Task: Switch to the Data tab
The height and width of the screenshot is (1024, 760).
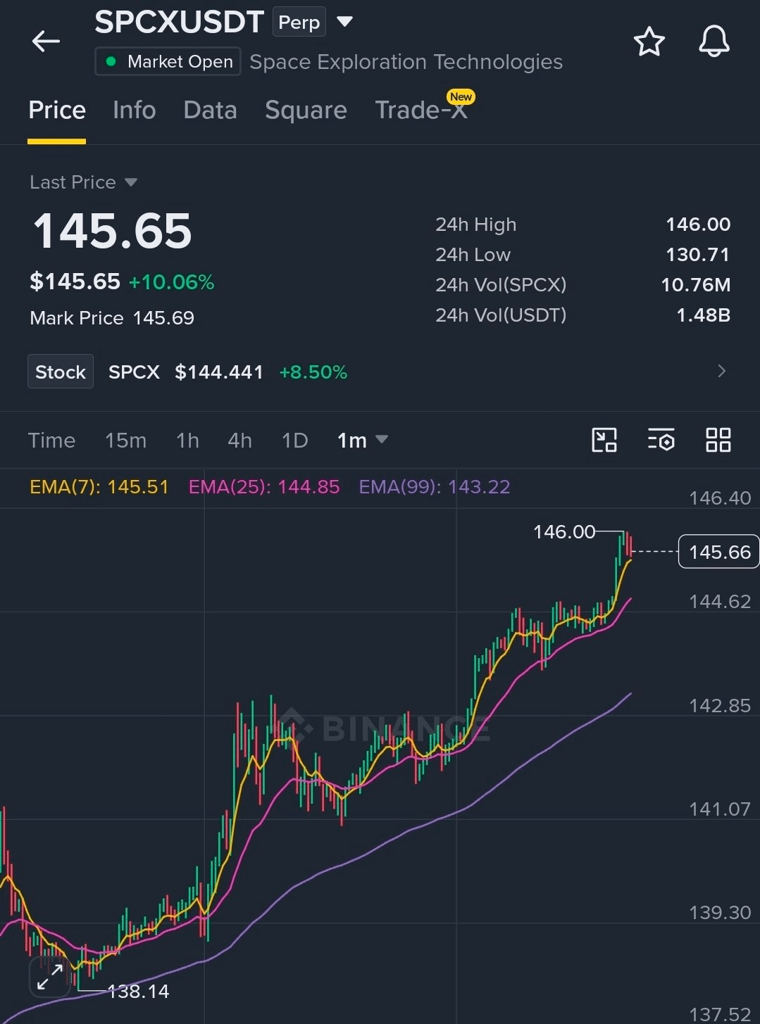Action: pos(210,110)
